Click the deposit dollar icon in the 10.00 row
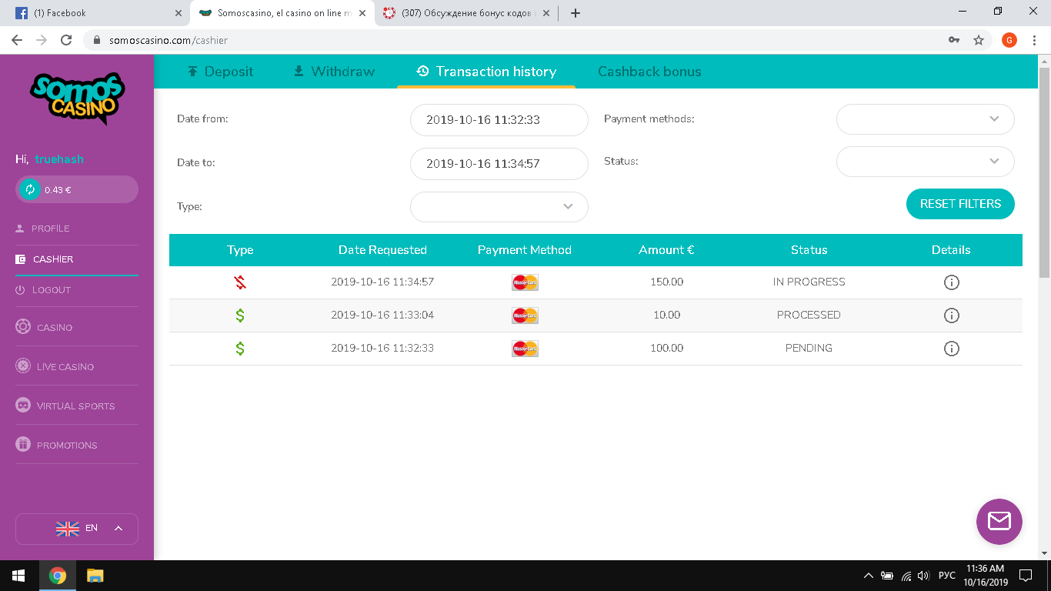Screen dimensions: 1051x591 240,316
